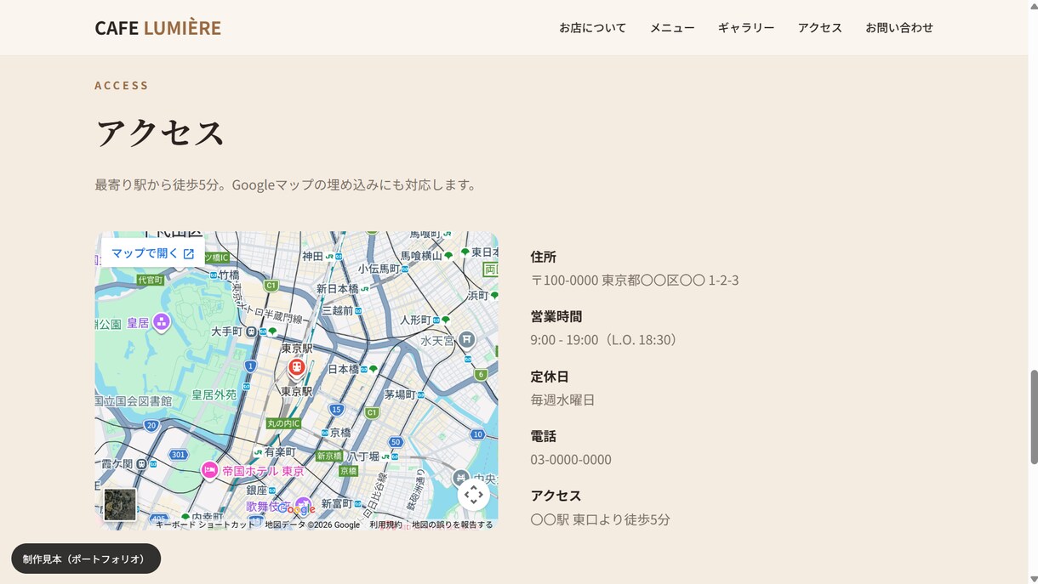Click the 毎週水曜日 closed day text
Screen dimensions: 1038x584
(562, 400)
